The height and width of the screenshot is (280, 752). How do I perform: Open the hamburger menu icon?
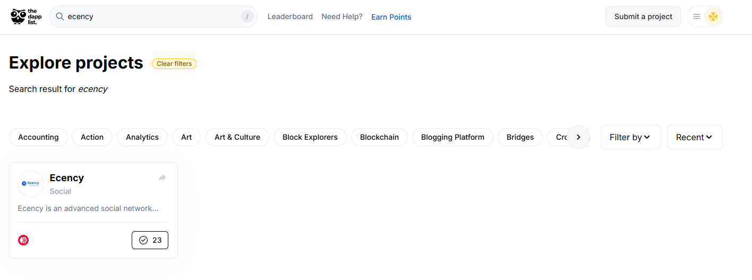(x=697, y=16)
